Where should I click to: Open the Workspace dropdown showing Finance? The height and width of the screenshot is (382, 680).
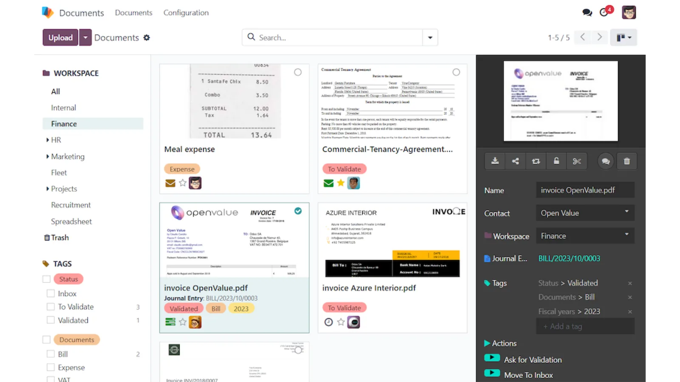(x=585, y=236)
